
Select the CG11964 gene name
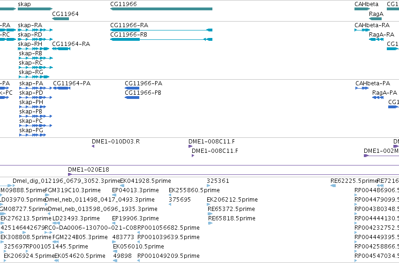click(65, 14)
